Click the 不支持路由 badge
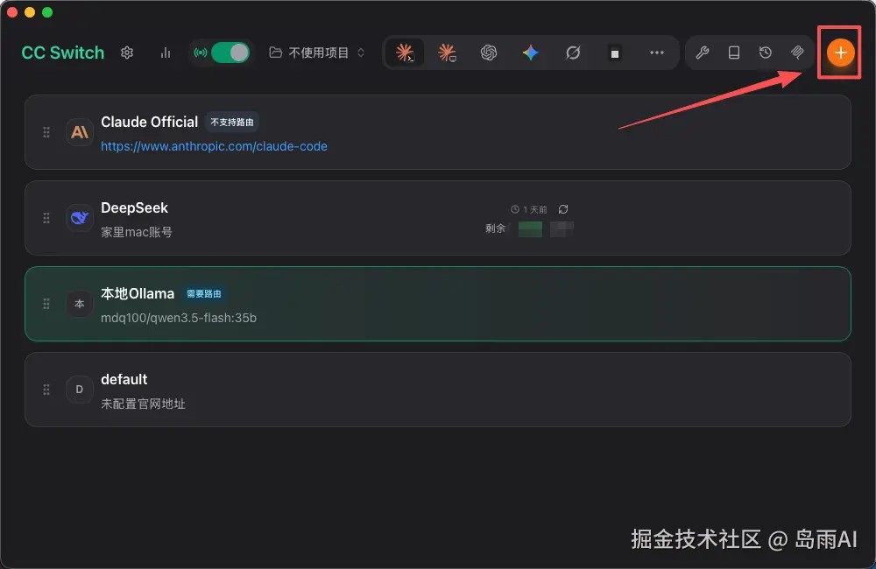This screenshot has width=876, height=569. tap(232, 122)
